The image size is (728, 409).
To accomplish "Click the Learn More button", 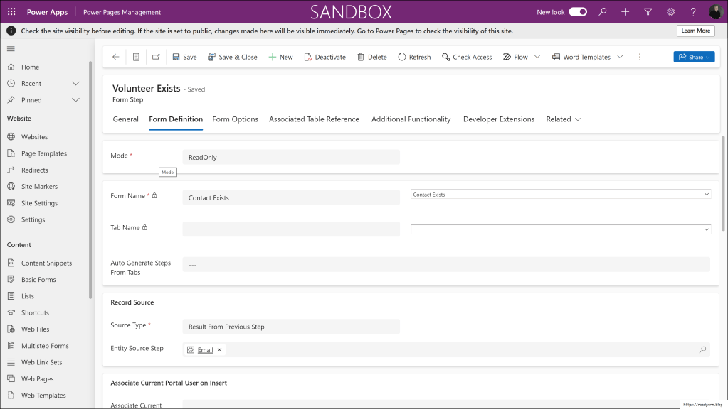I will [695, 31].
